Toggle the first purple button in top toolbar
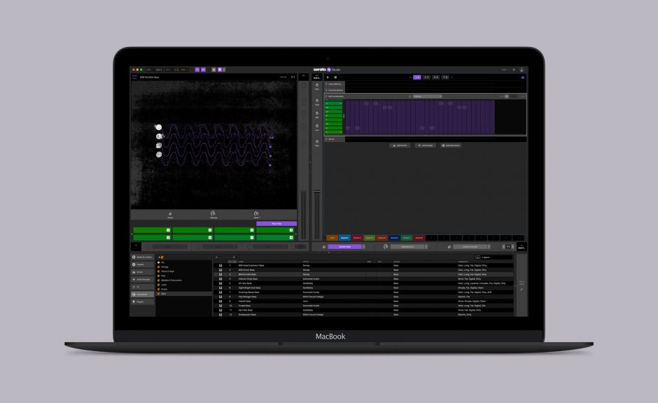 197,70
